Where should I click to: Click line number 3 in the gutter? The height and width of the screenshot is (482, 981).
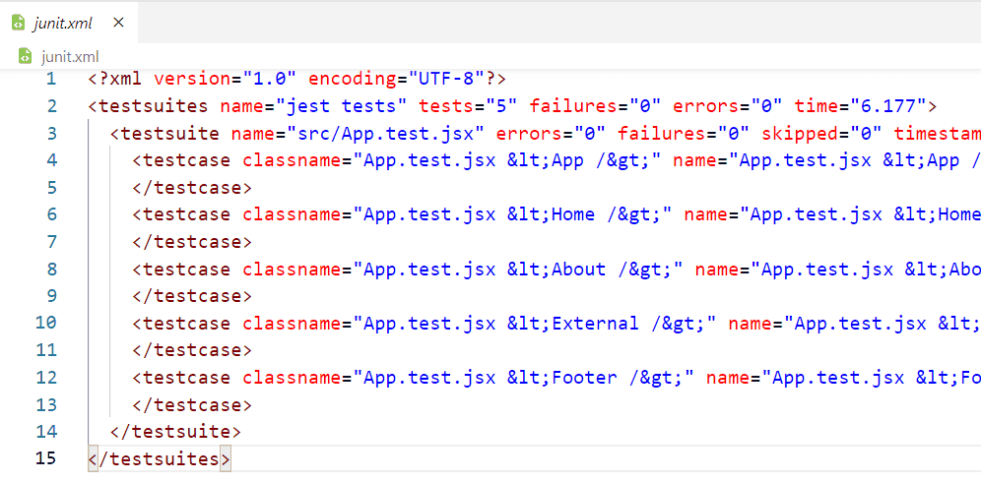point(50,133)
